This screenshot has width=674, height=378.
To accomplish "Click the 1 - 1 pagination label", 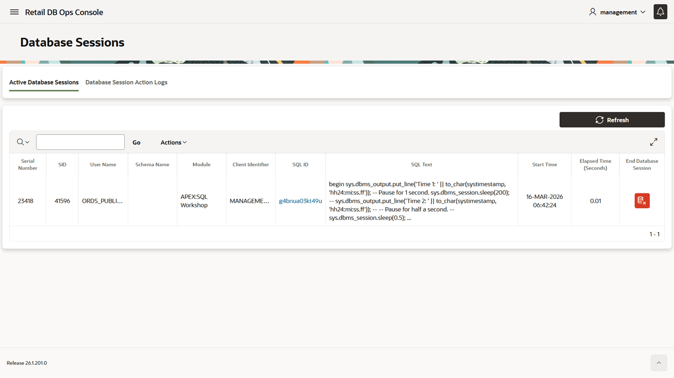I will pos(655,234).
